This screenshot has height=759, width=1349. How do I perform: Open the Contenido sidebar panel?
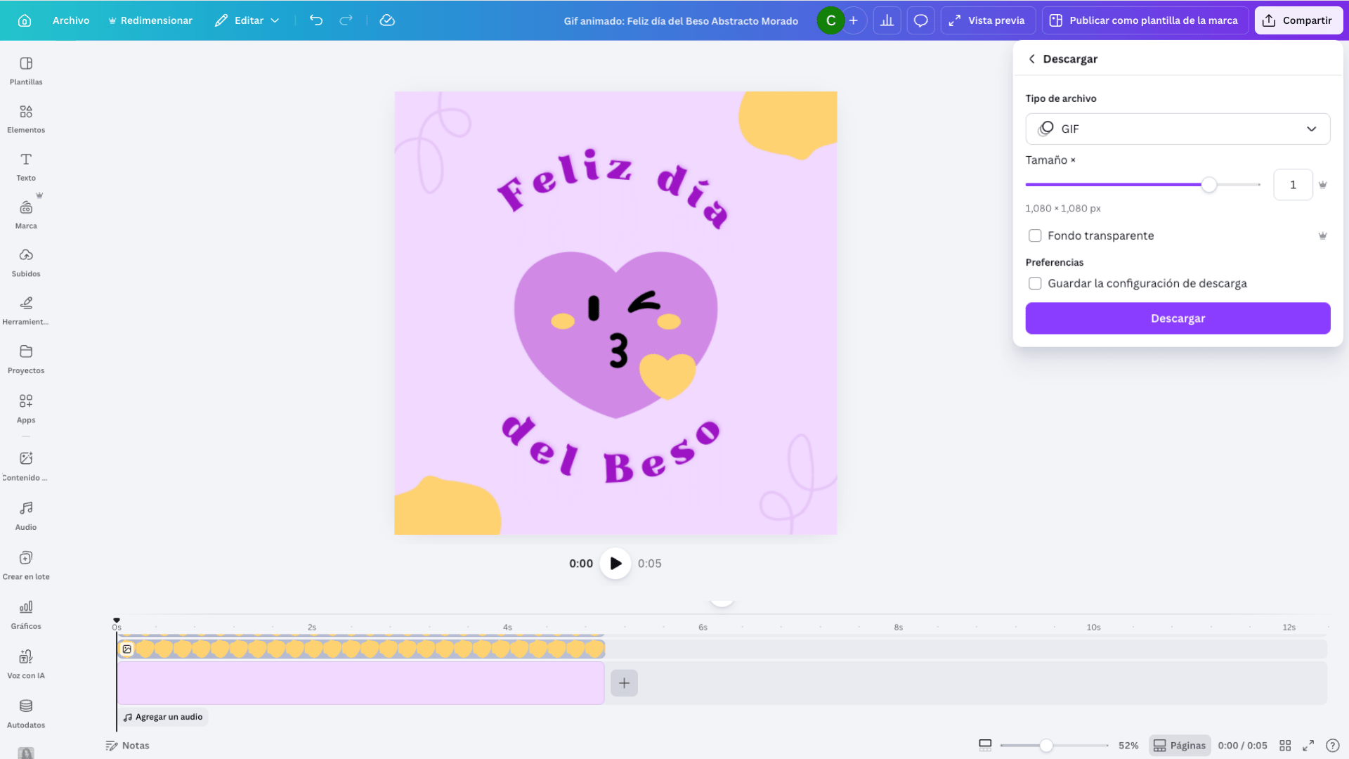coord(26,467)
